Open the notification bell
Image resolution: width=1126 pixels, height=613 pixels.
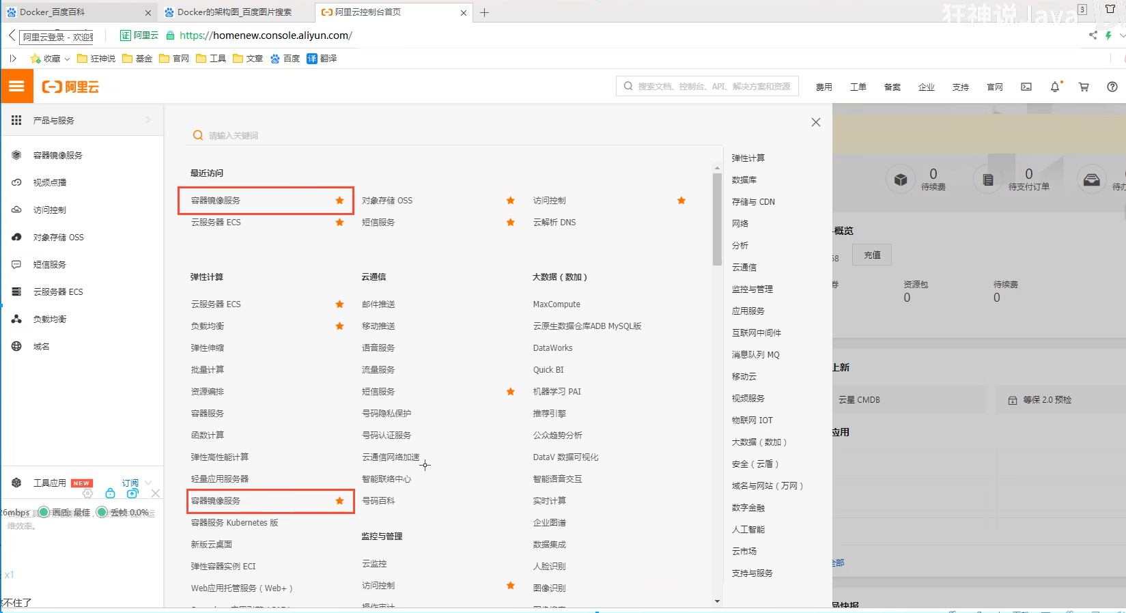point(1055,87)
